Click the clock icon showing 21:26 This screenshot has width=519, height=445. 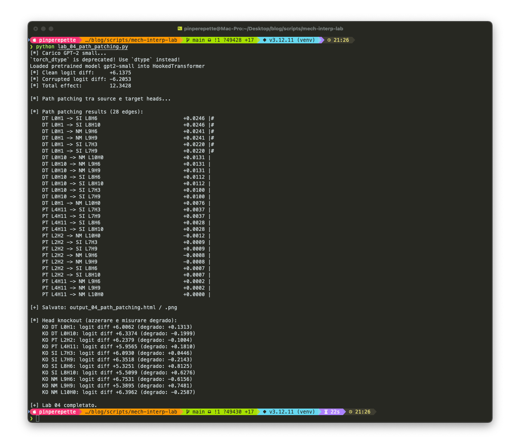[x=328, y=40]
